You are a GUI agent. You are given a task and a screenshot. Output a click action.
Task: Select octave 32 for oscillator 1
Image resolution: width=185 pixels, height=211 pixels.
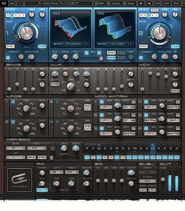pyautogui.click(x=8, y=15)
